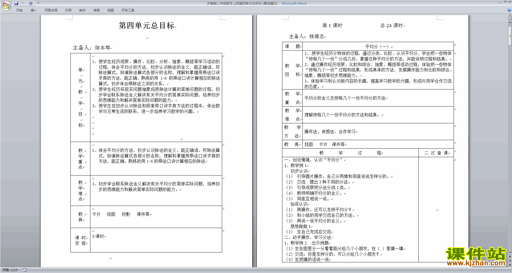The width and height of the screenshot is (512, 273).
Task: Open the 开始 ribbon tab
Action: tap(19, 10)
